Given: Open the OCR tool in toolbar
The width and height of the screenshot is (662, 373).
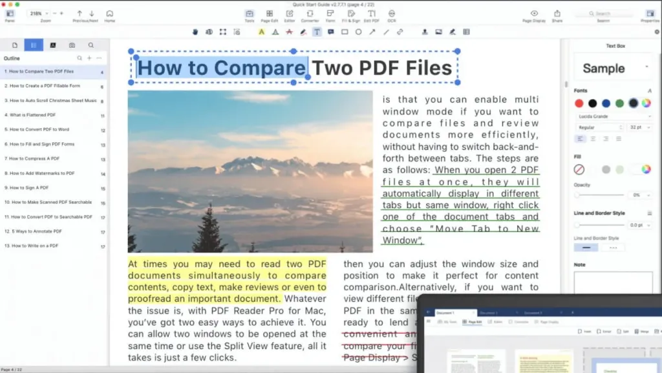Looking at the screenshot, I should [x=392, y=16].
